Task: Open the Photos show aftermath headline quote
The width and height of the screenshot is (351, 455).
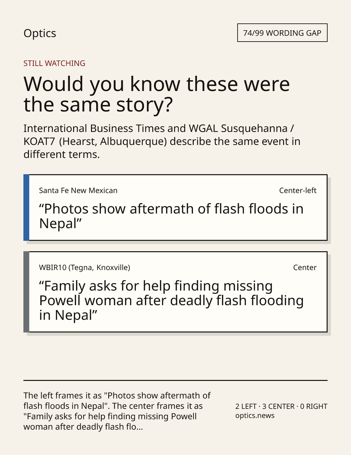Action: [171, 216]
